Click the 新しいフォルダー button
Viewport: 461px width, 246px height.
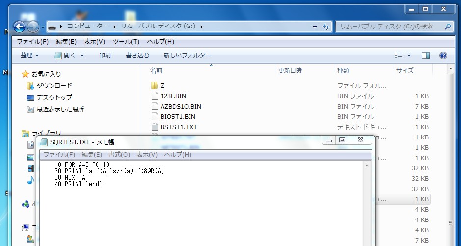point(187,55)
